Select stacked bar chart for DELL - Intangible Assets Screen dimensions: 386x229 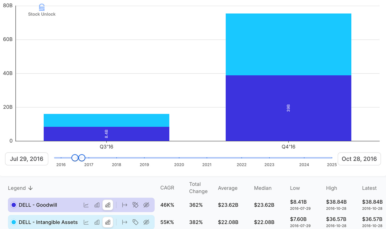[x=108, y=222]
